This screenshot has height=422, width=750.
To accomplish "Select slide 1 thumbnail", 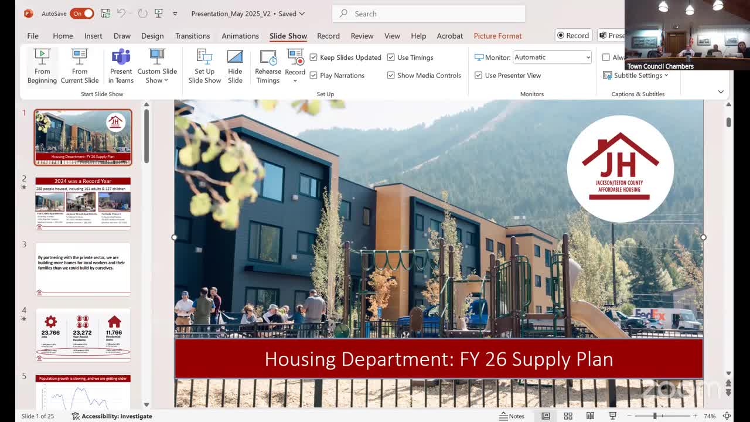I will pyautogui.click(x=83, y=137).
